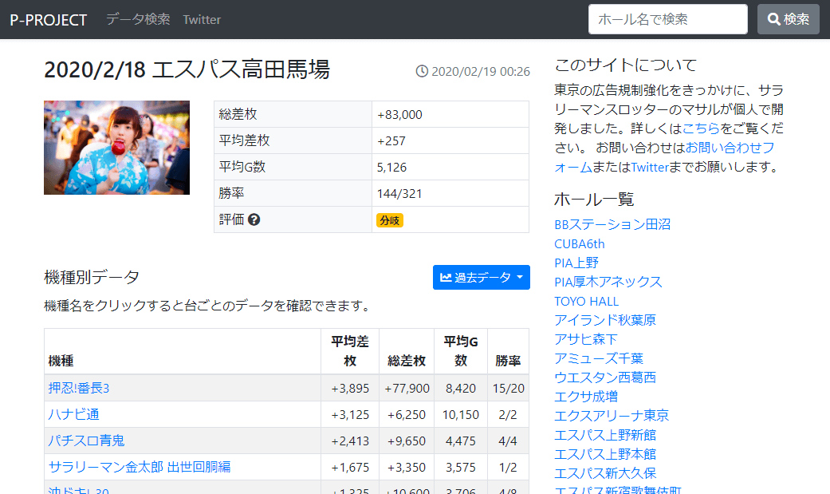Click the 平均差枚 column header
Screen dimensions: 830x494
[x=350, y=351]
